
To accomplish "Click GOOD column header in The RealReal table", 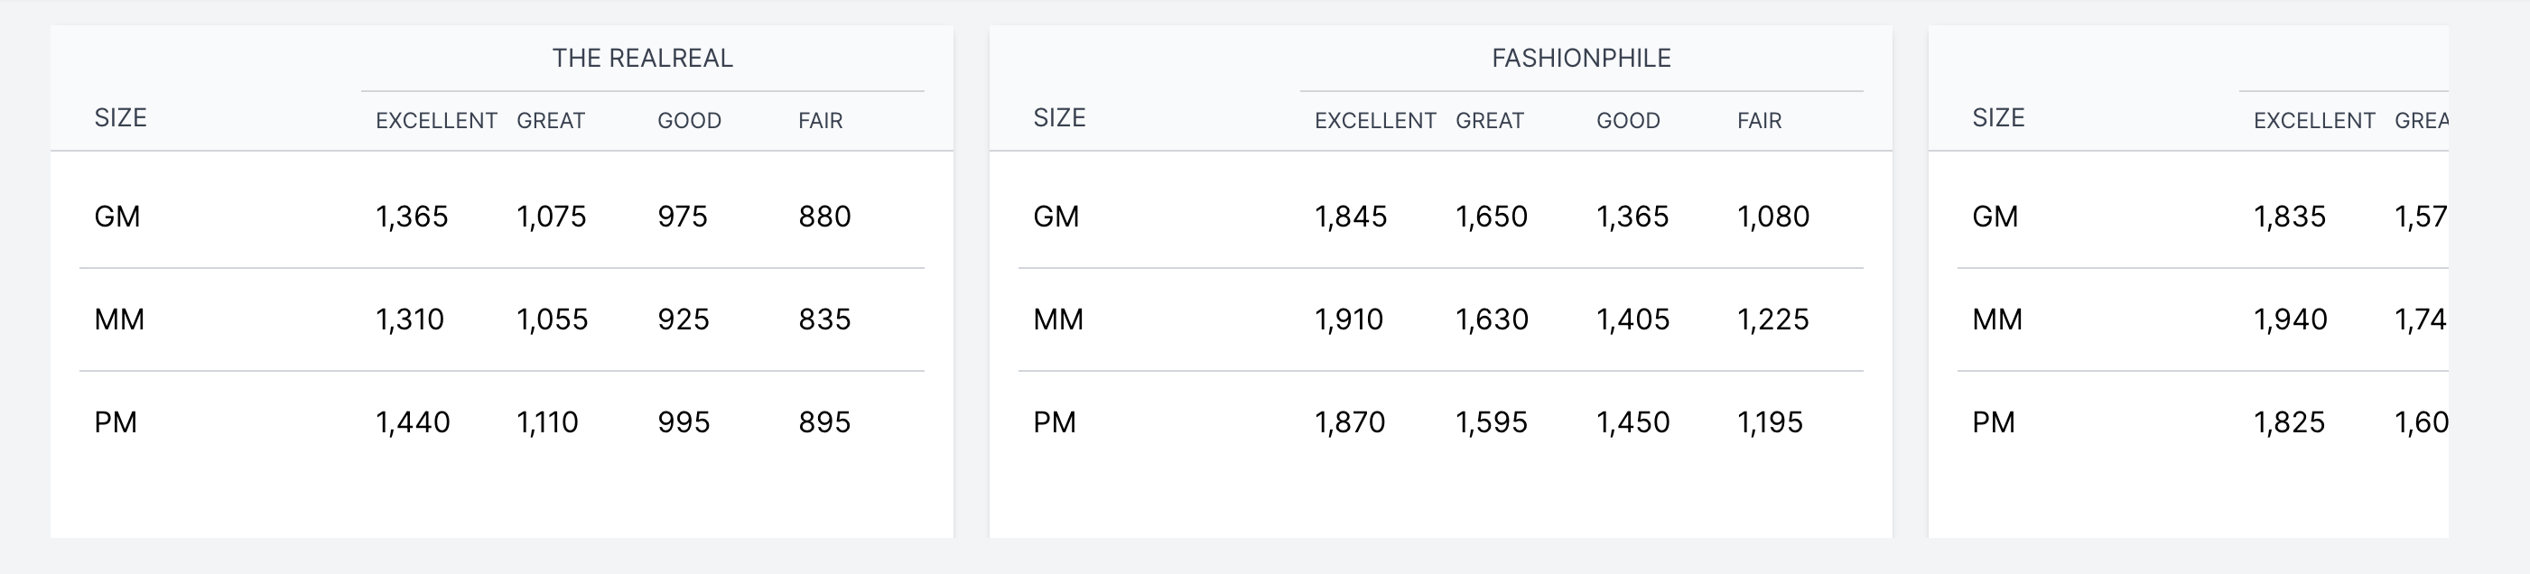I will click(690, 121).
